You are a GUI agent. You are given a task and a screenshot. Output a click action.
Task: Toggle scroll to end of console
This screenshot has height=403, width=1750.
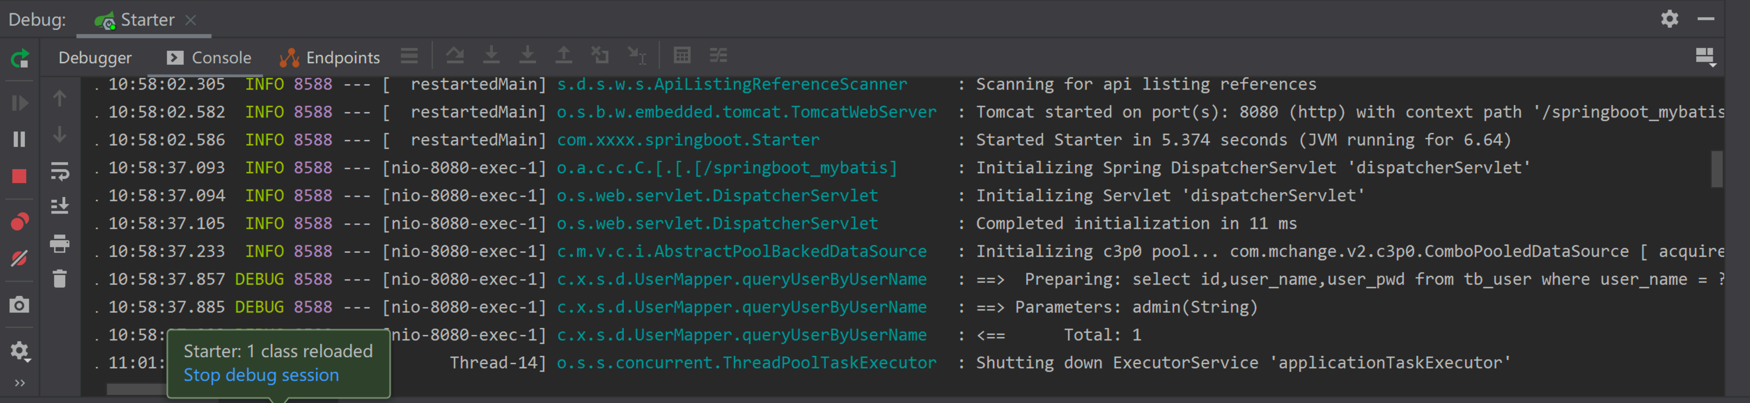point(60,205)
